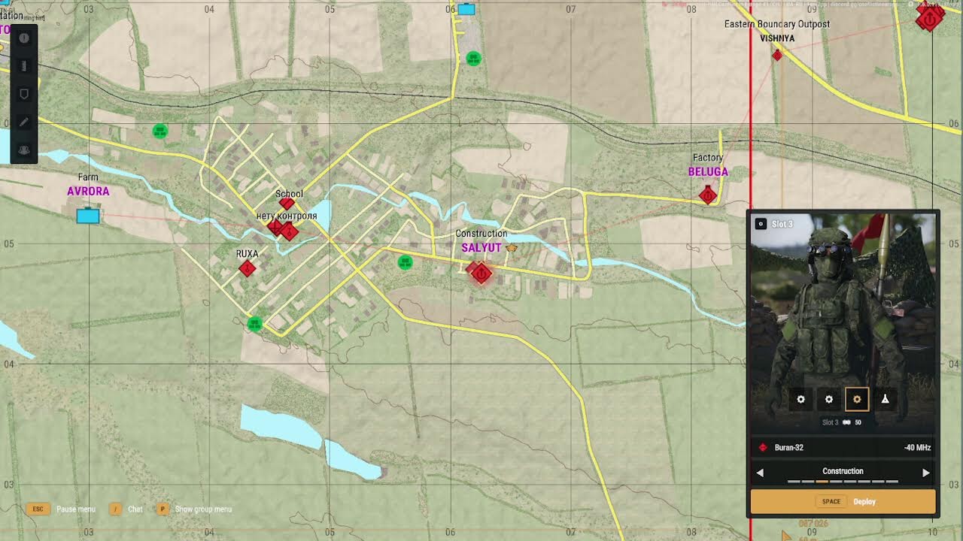This screenshot has width=963, height=541.
Task: Choose the highlighted third loadout option
Action: coord(857,400)
